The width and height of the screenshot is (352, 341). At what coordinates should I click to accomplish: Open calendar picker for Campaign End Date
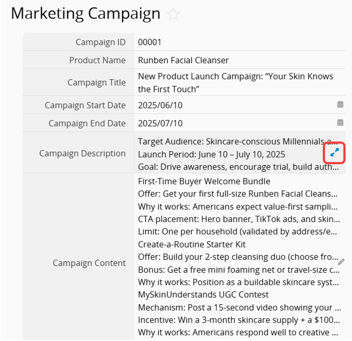340,123
